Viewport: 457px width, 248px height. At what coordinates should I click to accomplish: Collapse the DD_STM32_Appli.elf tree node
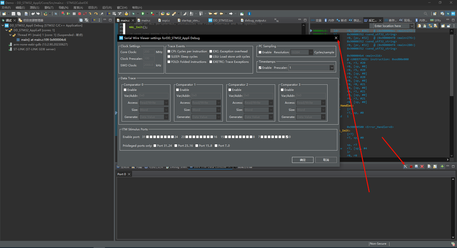coord(6,30)
